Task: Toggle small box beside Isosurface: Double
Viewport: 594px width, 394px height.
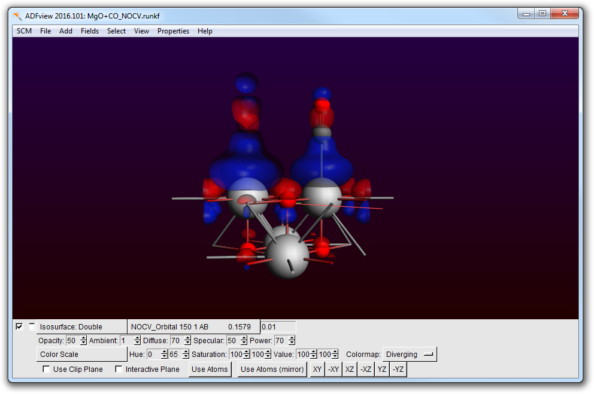Action: click(32, 326)
